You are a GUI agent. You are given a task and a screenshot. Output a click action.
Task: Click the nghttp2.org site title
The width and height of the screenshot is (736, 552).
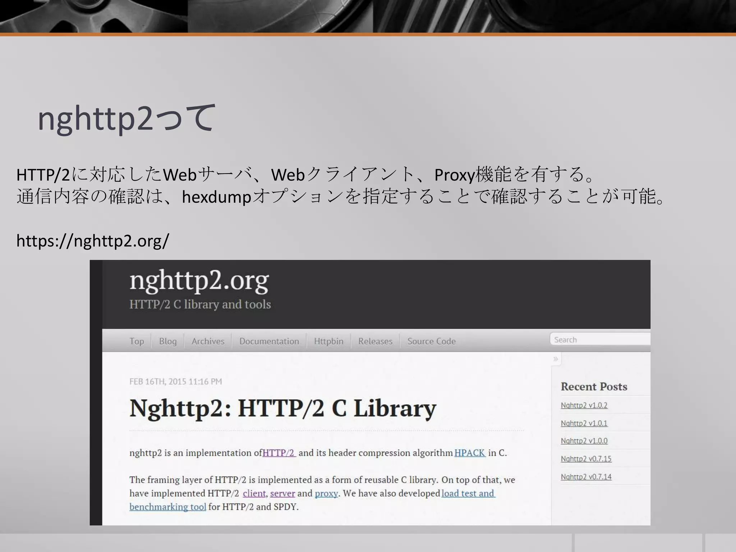tap(199, 281)
